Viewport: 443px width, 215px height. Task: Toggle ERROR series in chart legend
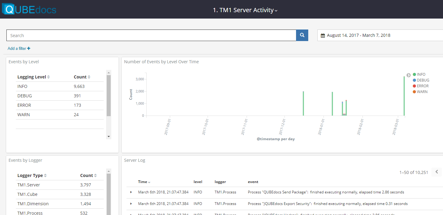click(x=421, y=86)
